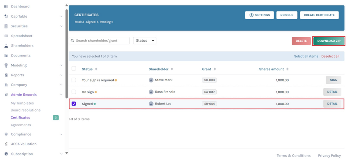Viewport: 347px width, 161px height.
Task: Click the Deselect all link
Action: (x=330, y=56)
